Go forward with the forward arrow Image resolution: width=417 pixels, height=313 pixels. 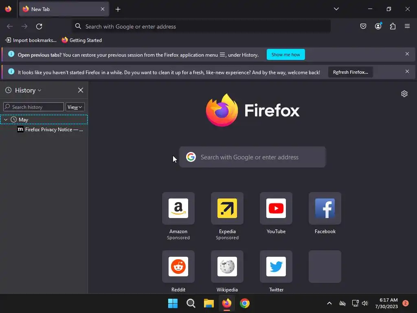(x=24, y=26)
